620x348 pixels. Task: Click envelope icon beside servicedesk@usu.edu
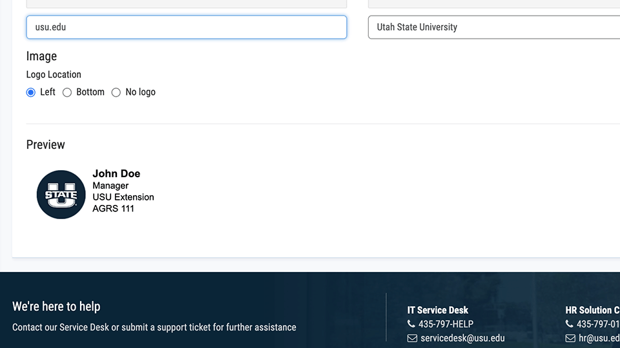pyautogui.click(x=412, y=338)
